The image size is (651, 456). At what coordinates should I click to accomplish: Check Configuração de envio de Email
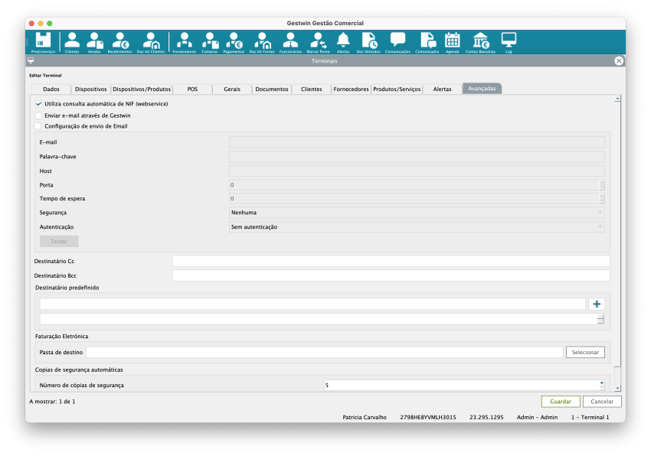[x=38, y=126]
